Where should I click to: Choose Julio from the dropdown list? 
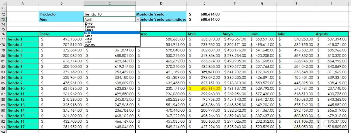[x=112, y=42]
